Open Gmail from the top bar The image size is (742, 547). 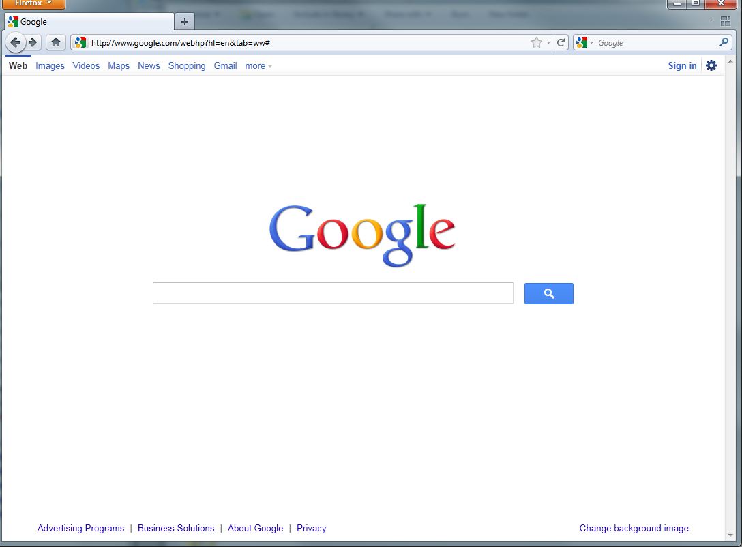pyautogui.click(x=225, y=65)
